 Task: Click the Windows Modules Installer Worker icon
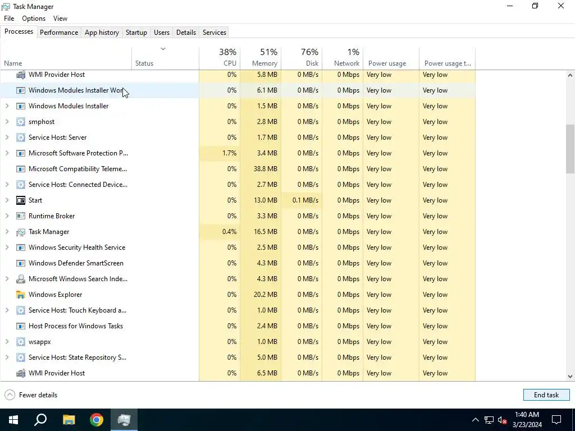21,90
